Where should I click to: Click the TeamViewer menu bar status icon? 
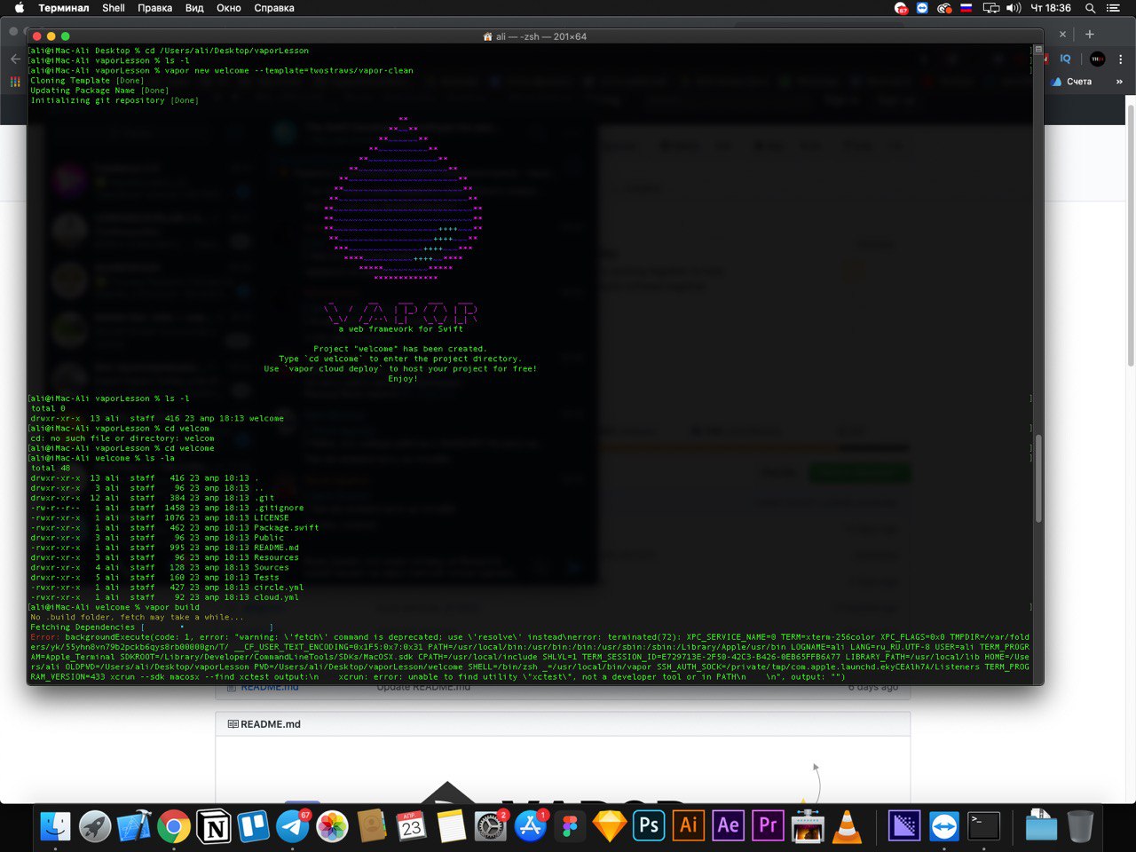[x=922, y=8]
